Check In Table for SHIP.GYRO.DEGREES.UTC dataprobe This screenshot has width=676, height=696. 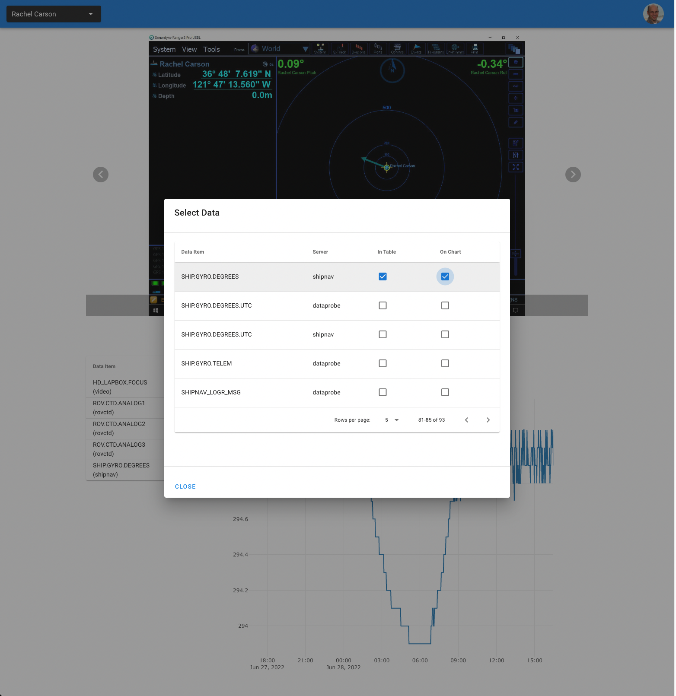click(383, 305)
